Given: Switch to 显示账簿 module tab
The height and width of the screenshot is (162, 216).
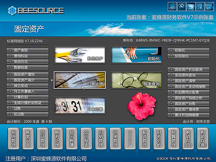Looking at the screenshot, I should [x=72, y=138].
